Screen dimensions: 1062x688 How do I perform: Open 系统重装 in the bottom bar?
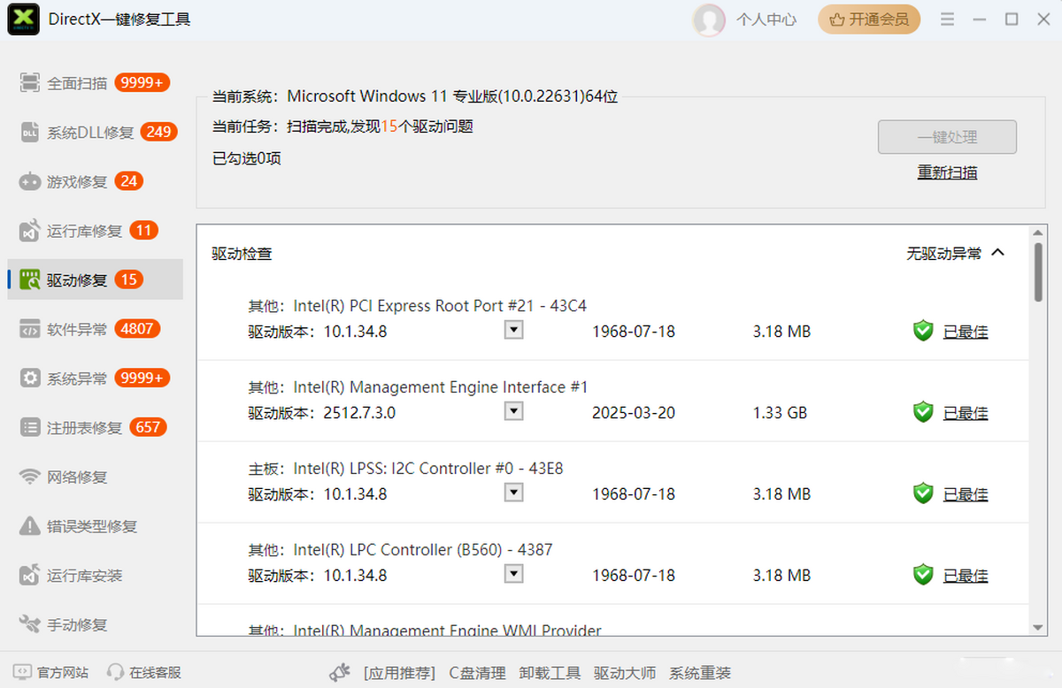[x=700, y=673]
